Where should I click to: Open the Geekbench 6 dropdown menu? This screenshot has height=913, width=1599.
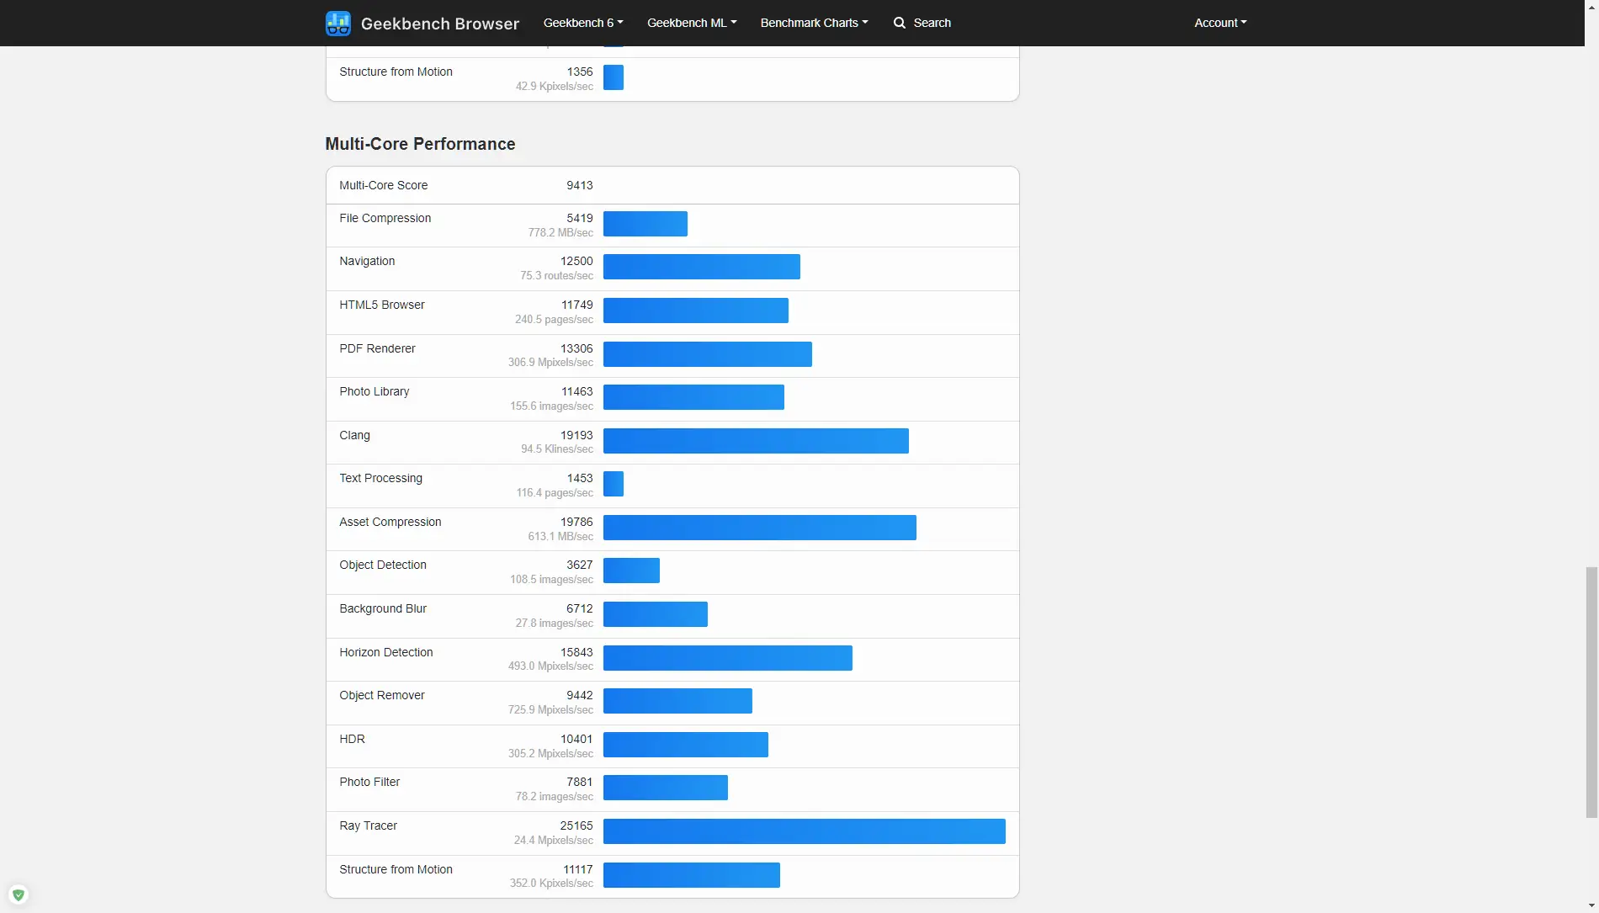tap(583, 23)
